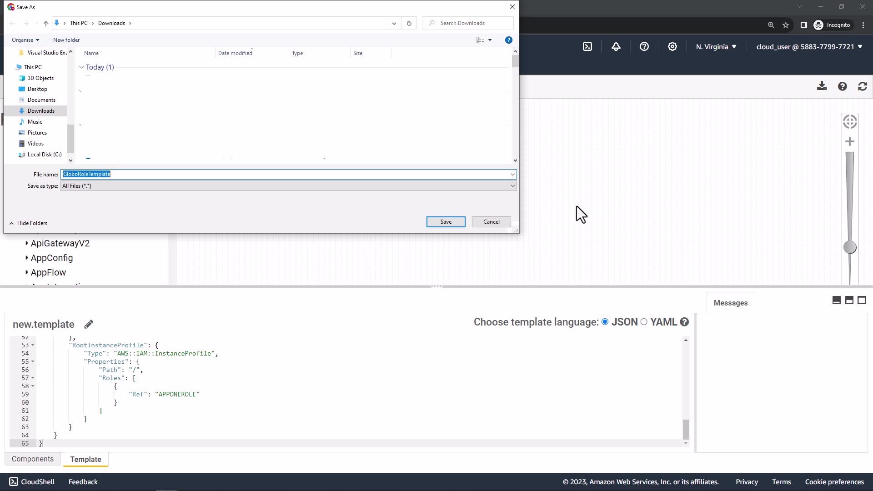Click Save button in dialog

click(446, 222)
